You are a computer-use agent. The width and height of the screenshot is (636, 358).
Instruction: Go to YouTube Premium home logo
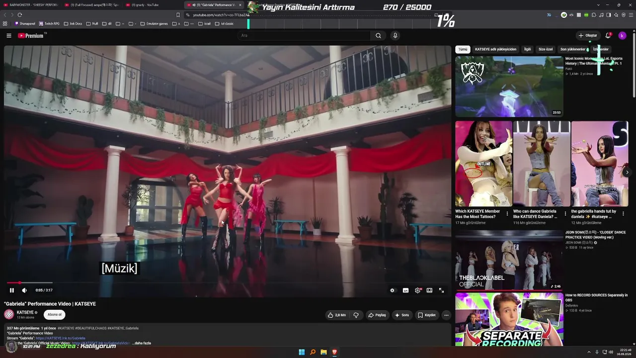click(x=31, y=36)
